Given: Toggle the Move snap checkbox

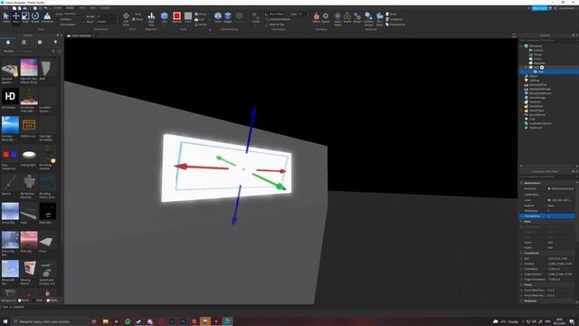Looking at the screenshot, I should pos(84,22).
